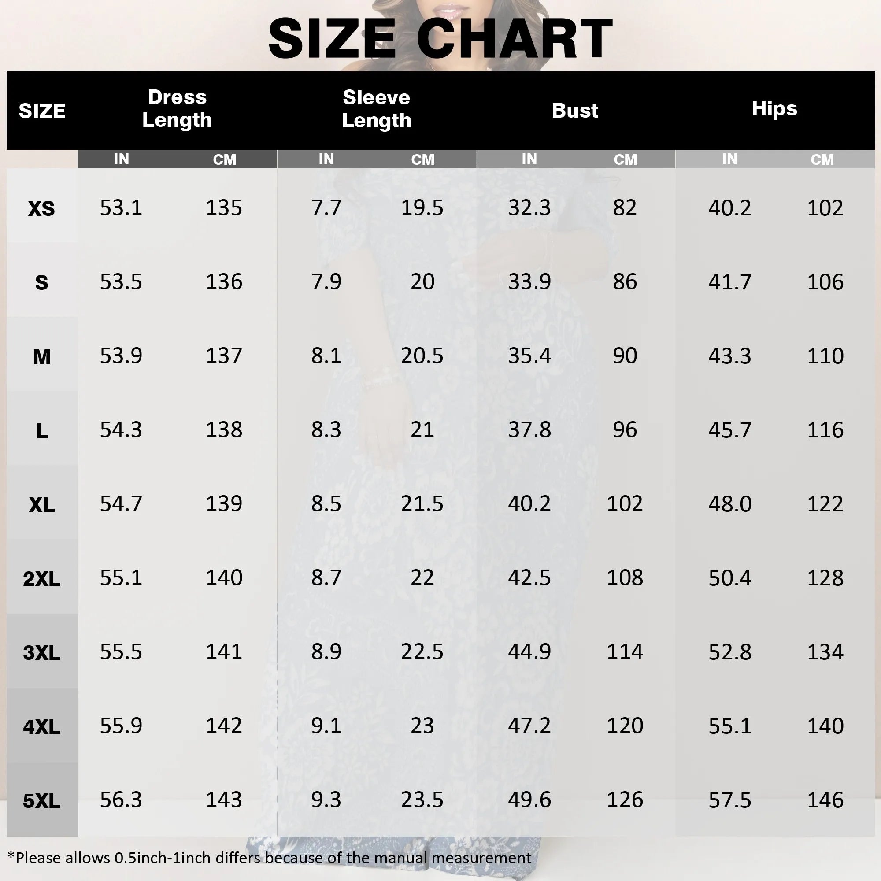Select the 5XL size row label
The image size is (881, 881).
point(41,801)
